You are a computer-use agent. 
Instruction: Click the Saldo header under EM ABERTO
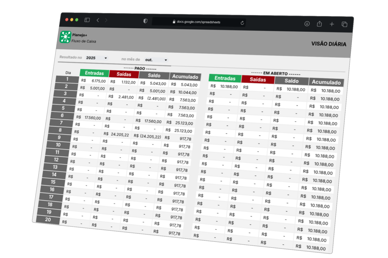[291, 80]
